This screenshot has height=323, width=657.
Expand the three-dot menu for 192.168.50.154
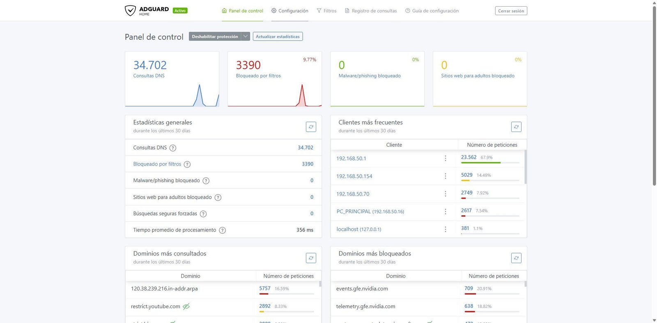pyautogui.click(x=445, y=176)
